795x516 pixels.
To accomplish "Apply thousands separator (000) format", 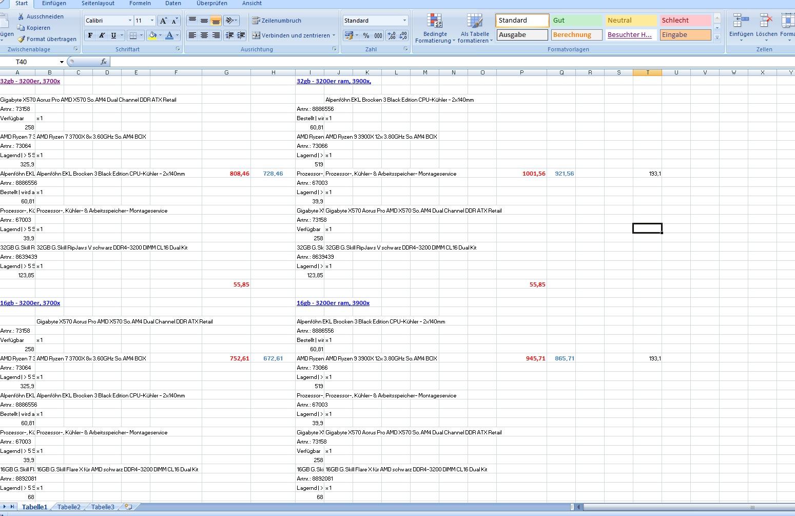I will tap(378, 35).
